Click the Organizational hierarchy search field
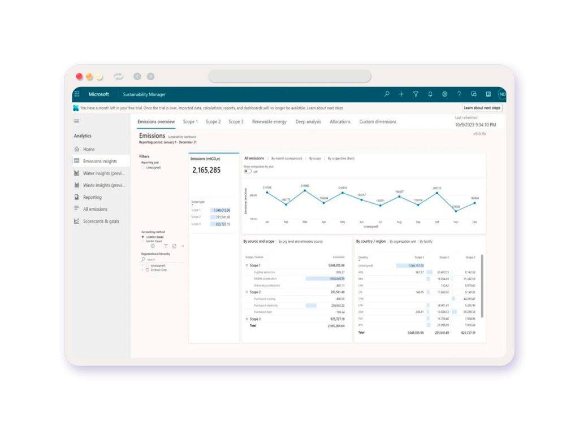The height and width of the screenshot is (423, 579). (162, 260)
